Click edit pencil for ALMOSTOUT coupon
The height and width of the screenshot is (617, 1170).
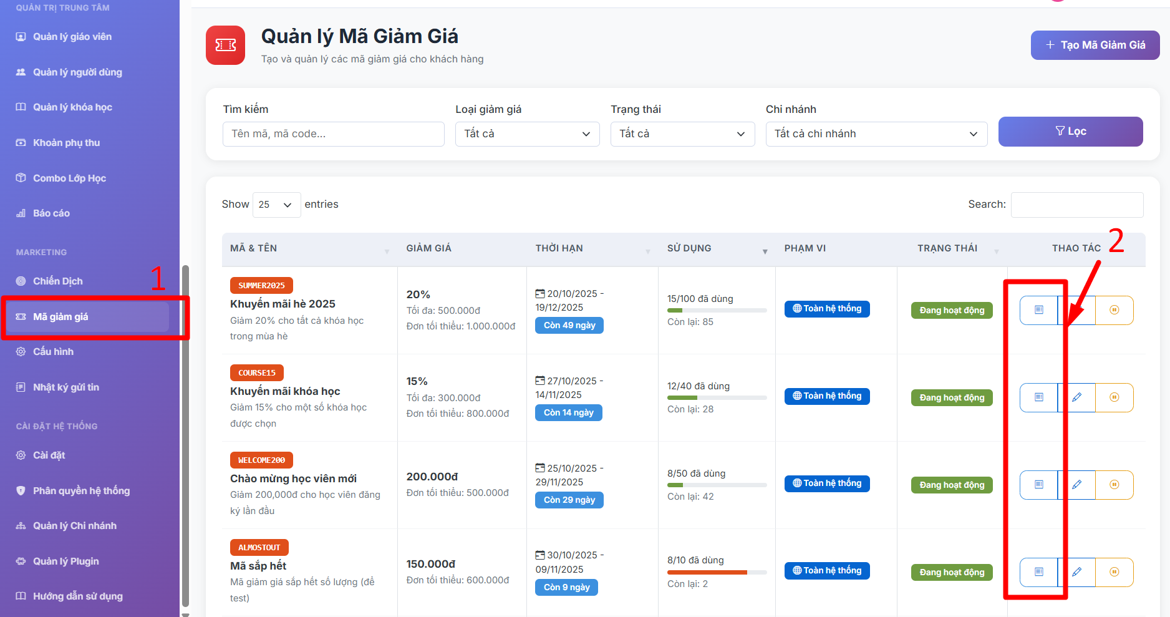click(x=1077, y=572)
